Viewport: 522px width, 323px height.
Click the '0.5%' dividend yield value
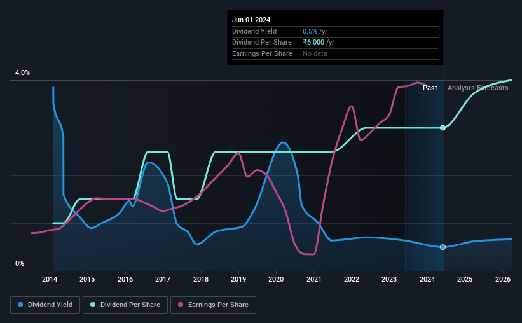[x=310, y=31]
